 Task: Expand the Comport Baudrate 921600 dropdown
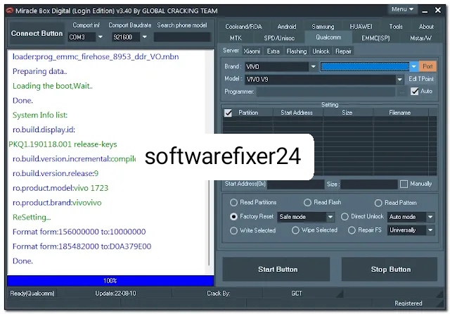pos(145,37)
